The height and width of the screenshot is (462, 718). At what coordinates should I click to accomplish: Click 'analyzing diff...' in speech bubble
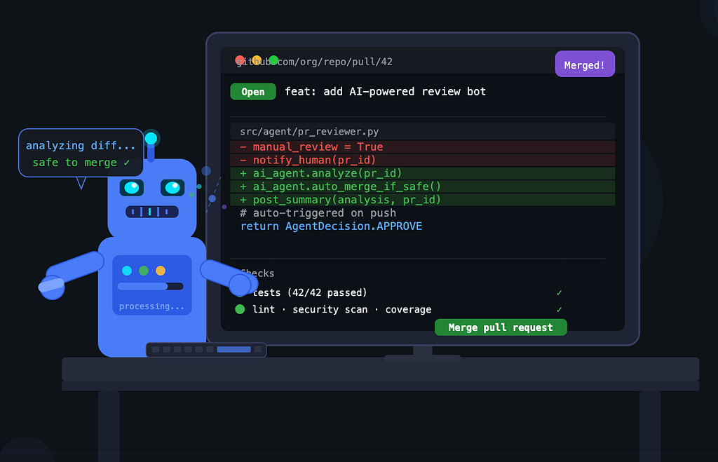(x=81, y=146)
